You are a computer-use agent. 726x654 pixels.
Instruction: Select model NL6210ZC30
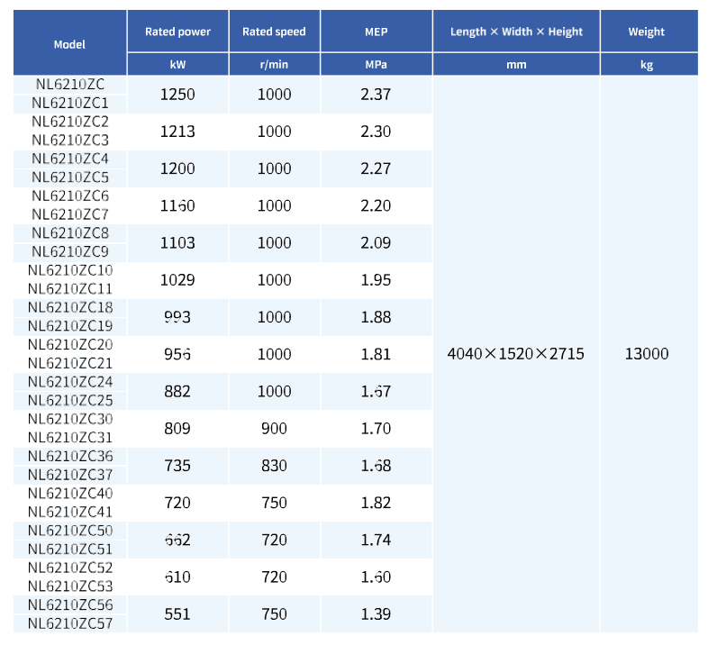[70, 419]
